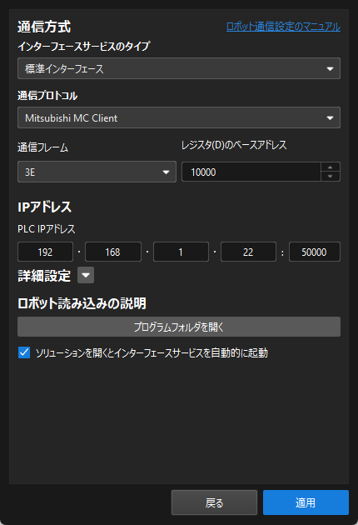Click the third IP octet field showing 1
Image resolution: width=358 pixels, height=525 pixels.
tap(181, 252)
